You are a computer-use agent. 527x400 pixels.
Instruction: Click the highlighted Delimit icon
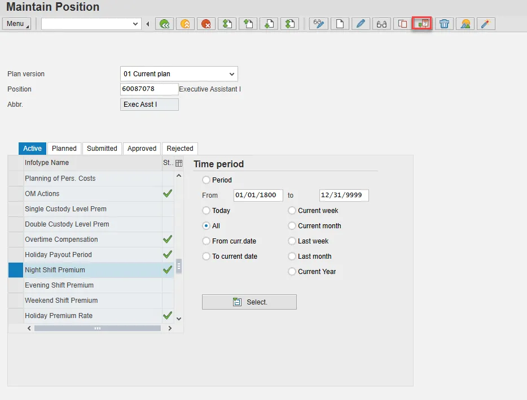[x=422, y=24]
